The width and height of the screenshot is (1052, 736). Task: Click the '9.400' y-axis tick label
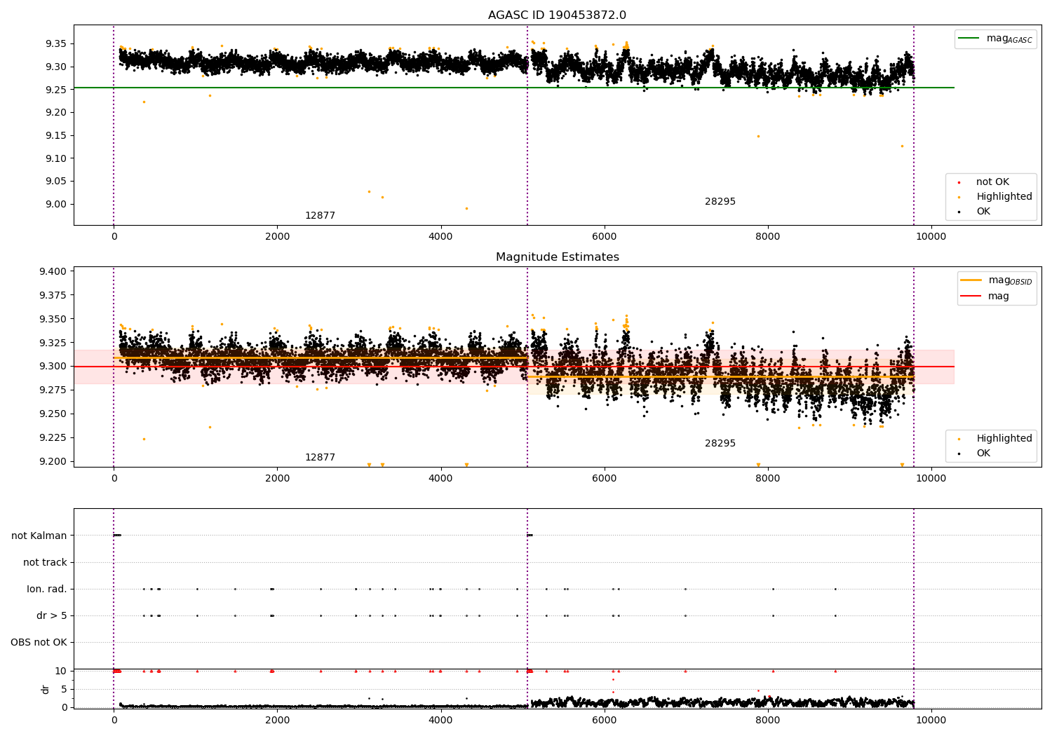[53, 272]
